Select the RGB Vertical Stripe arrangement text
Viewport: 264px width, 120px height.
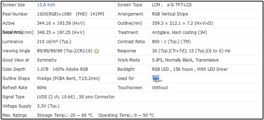[x=170, y=14]
